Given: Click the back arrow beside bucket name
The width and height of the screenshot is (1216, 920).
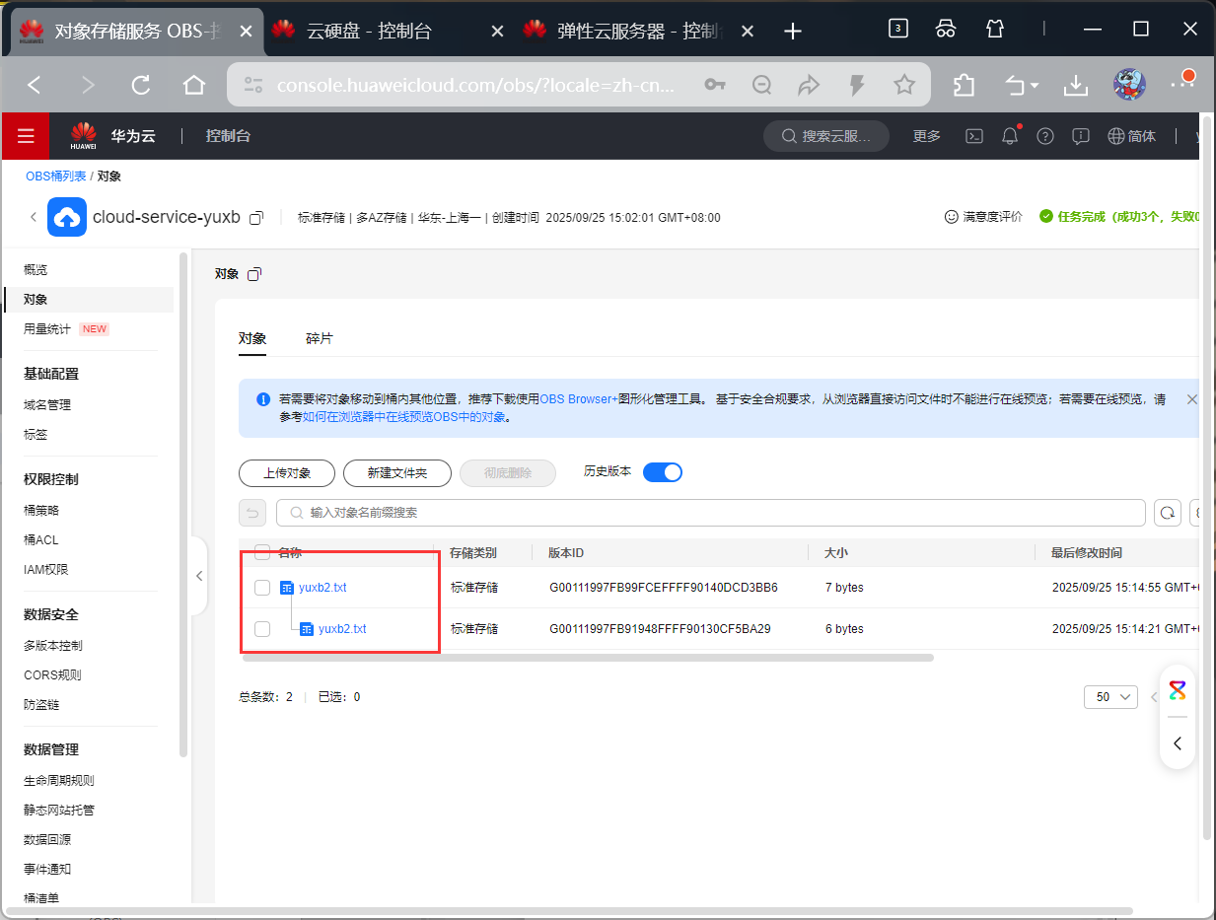Looking at the screenshot, I should (x=33, y=217).
